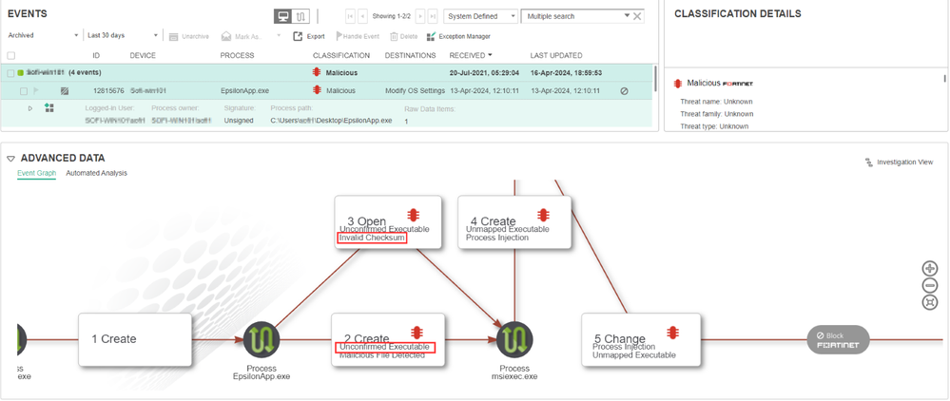Click the Handle Event button
Viewport: 950px width, 401px height.
click(358, 36)
